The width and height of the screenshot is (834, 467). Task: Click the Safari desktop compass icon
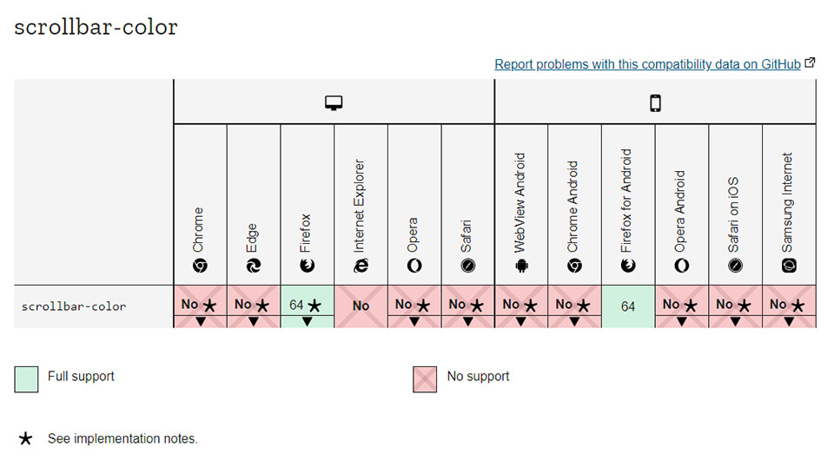(x=468, y=265)
